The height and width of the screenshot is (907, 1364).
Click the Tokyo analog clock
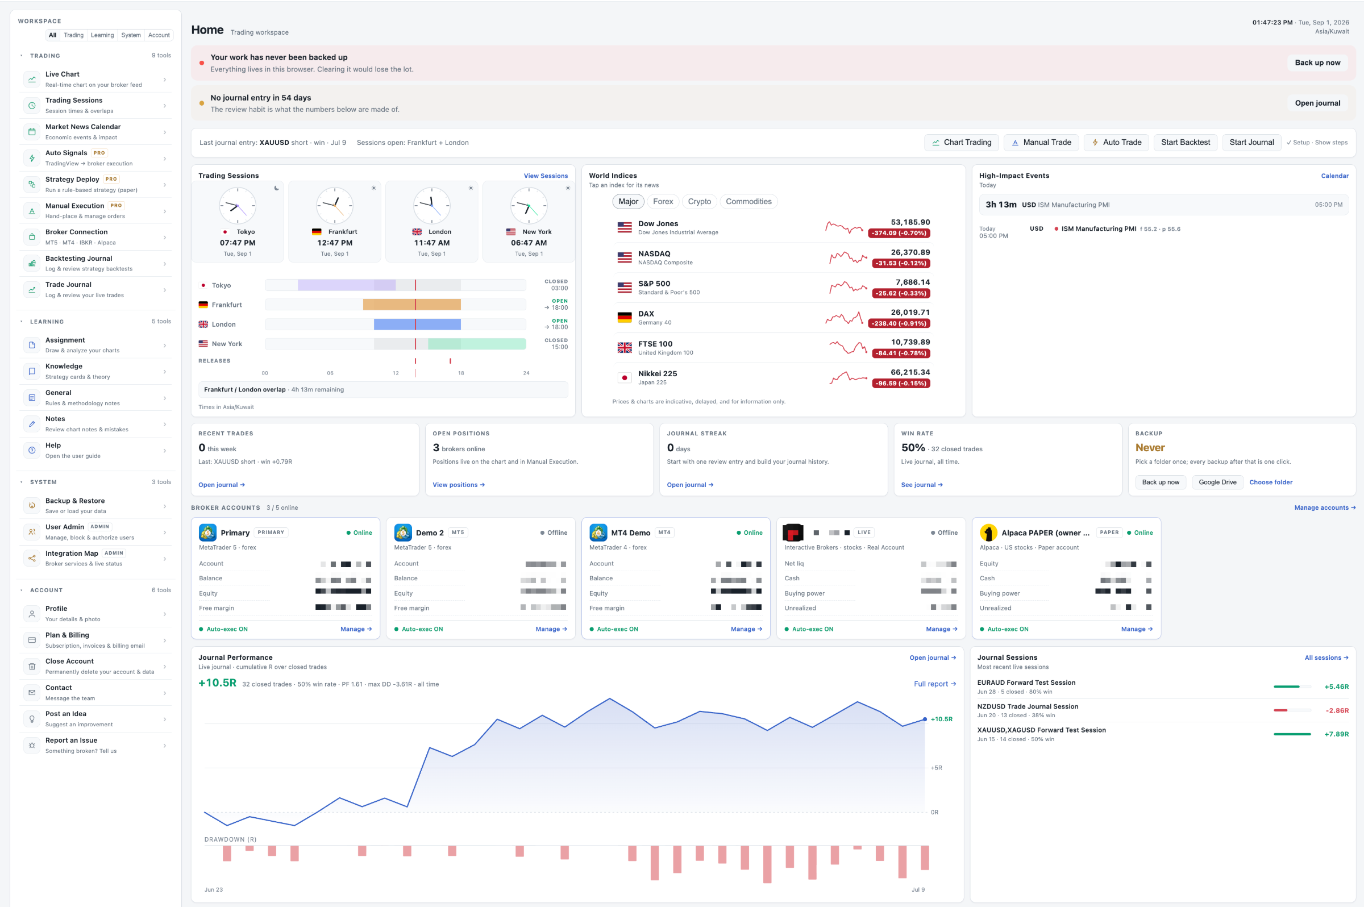pyautogui.click(x=237, y=206)
